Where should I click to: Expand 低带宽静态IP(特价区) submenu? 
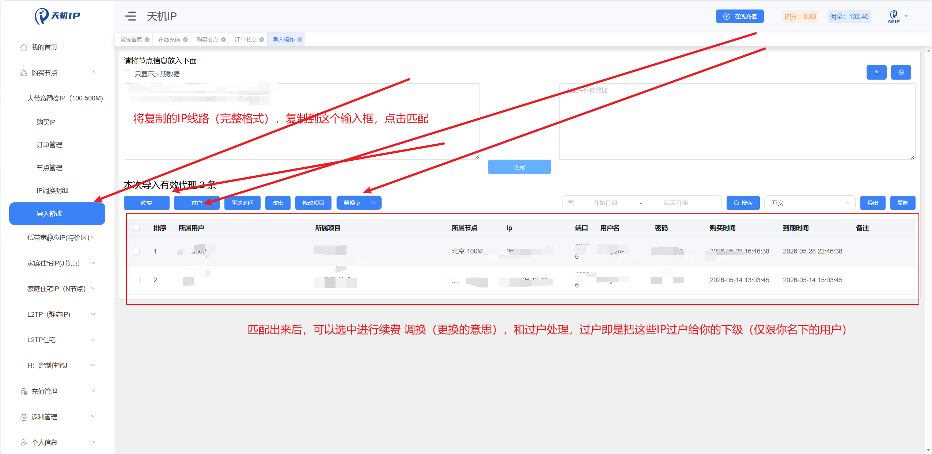pos(94,238)
